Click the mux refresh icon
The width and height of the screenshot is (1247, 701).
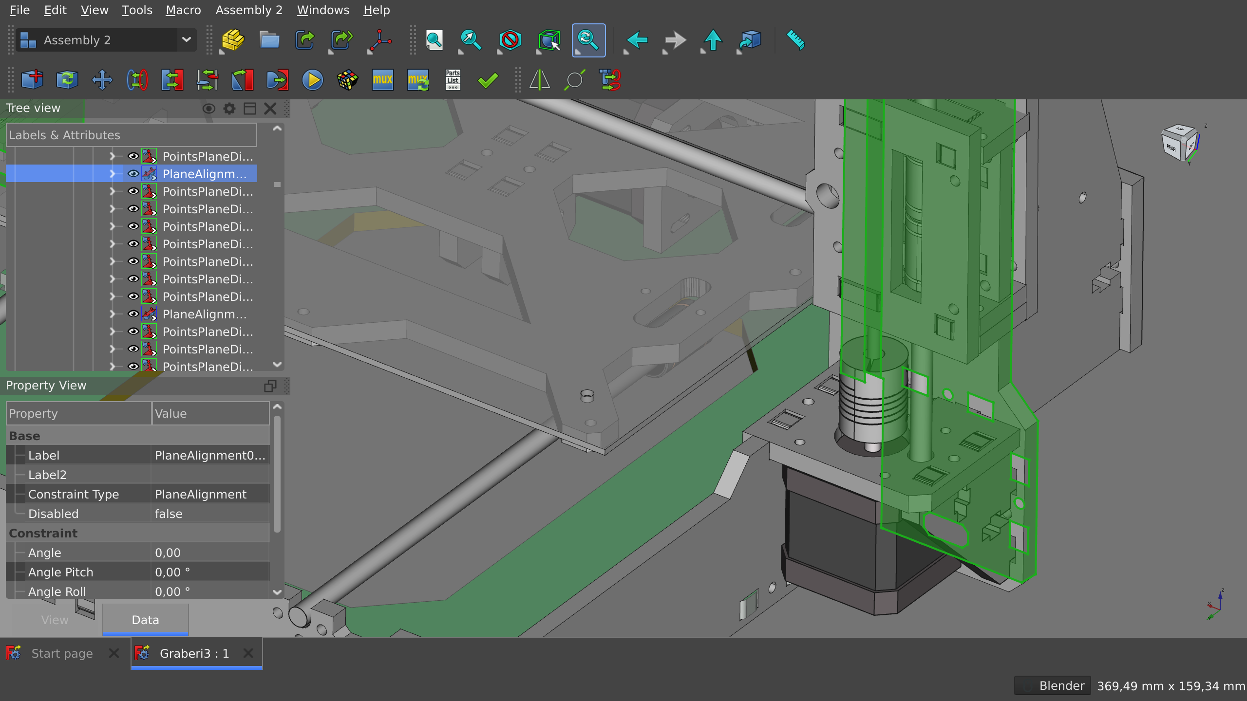418,80
